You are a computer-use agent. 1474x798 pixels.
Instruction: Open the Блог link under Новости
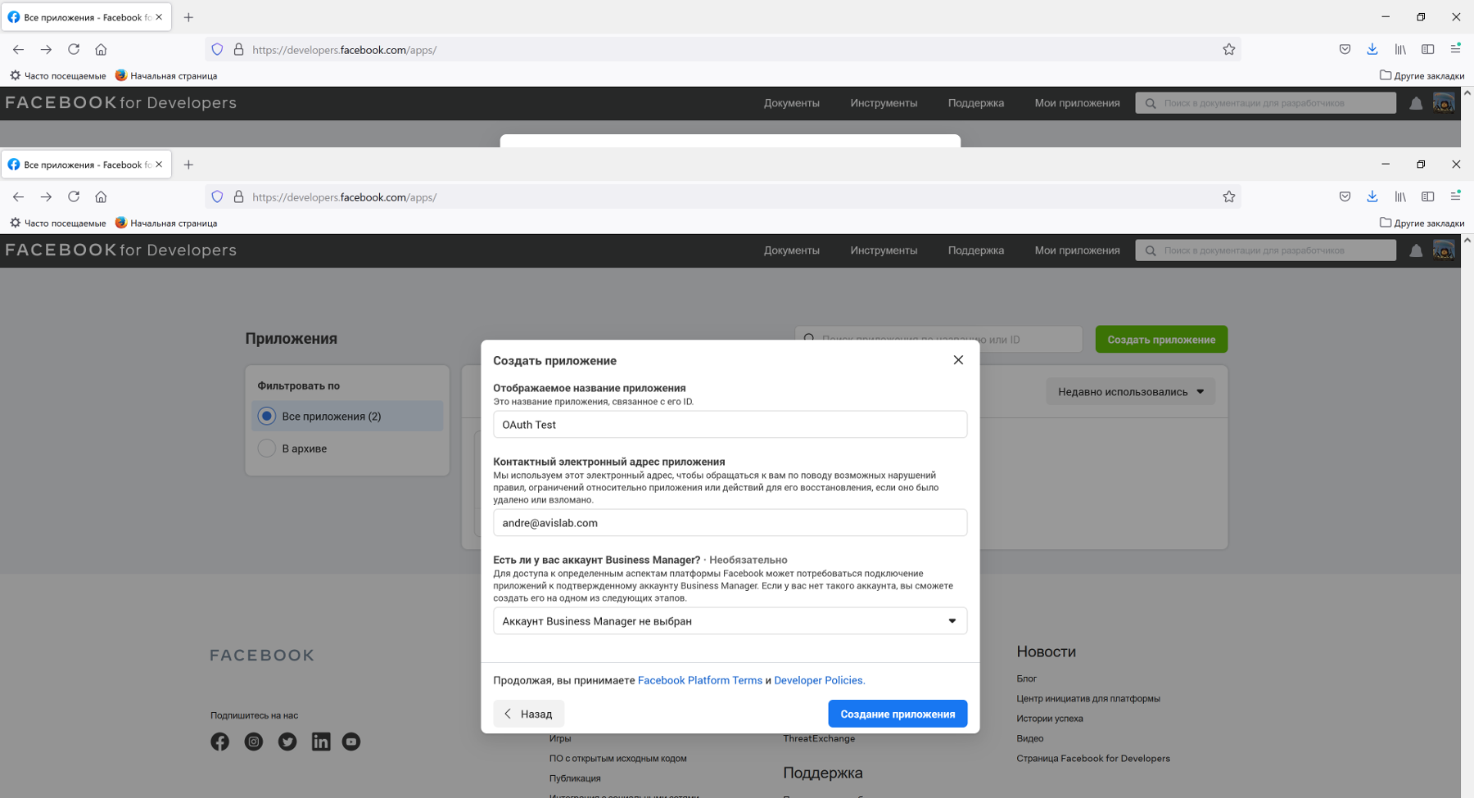[x=1026, y=679]
